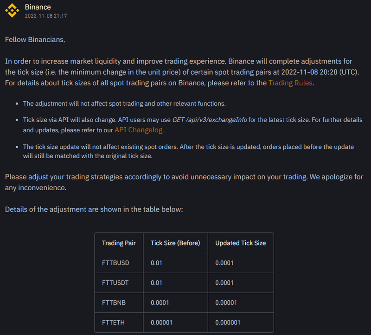
Task: Click the GET /api/v3/exchangeInfo italic text
Action: [x=210, y=120]
